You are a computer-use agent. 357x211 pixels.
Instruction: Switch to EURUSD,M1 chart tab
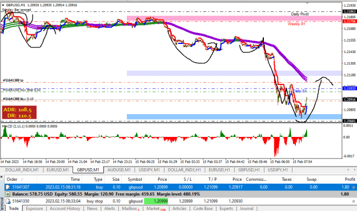pyautogui.click(x=58, y=170)
